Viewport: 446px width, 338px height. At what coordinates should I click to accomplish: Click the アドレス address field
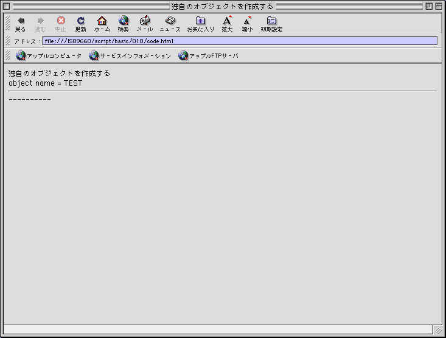pyautogui.click(x=239, y=41)
